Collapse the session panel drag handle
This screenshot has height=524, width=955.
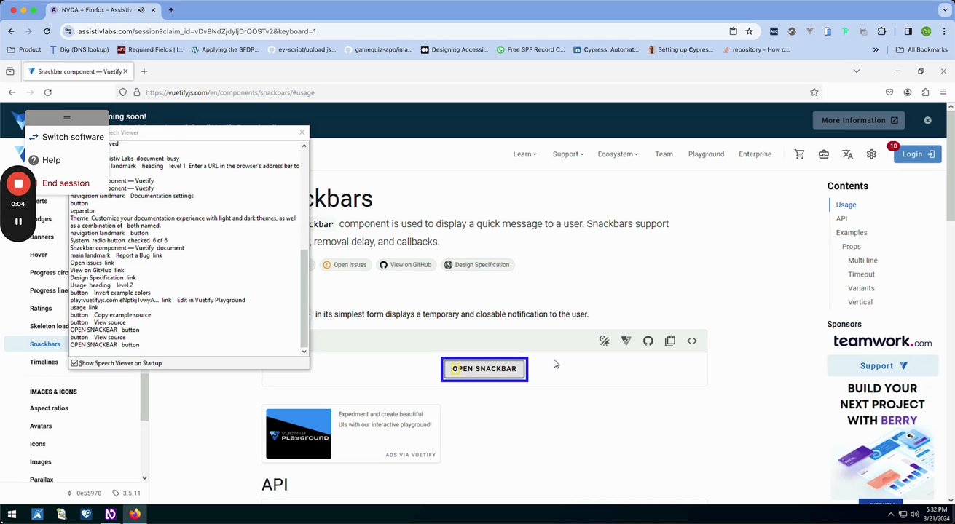coord(67,117)
